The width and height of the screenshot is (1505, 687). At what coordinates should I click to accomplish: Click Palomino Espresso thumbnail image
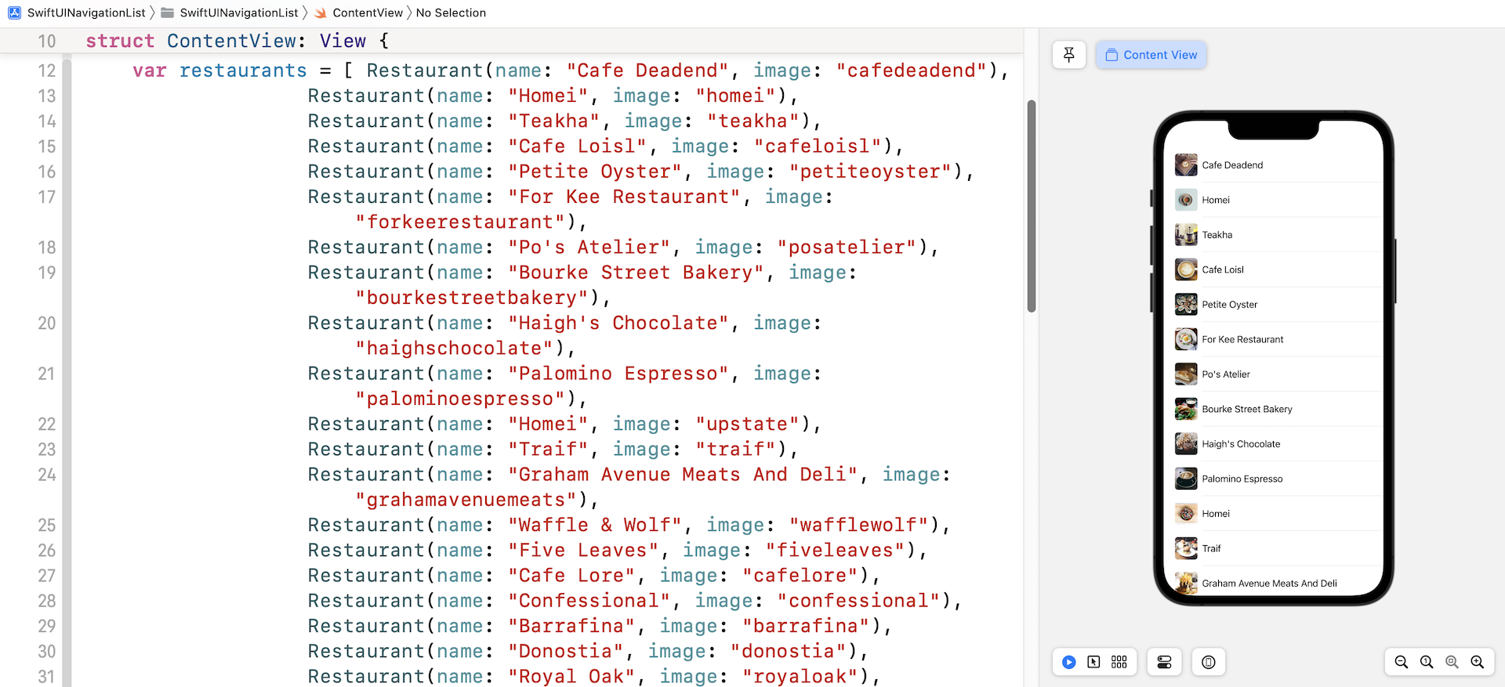pyautogui.click(x=1186, y=478)
